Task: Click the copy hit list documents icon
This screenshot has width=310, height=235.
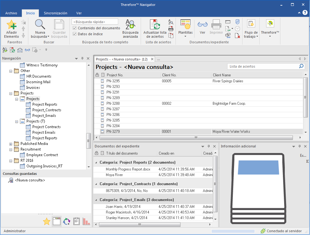Action: point(171,36)
